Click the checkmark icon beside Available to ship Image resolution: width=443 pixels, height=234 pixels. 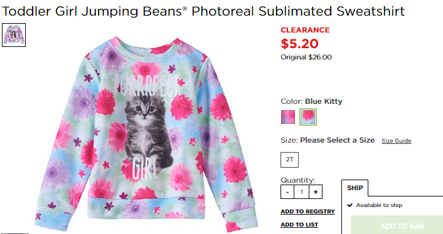[350, 205]
